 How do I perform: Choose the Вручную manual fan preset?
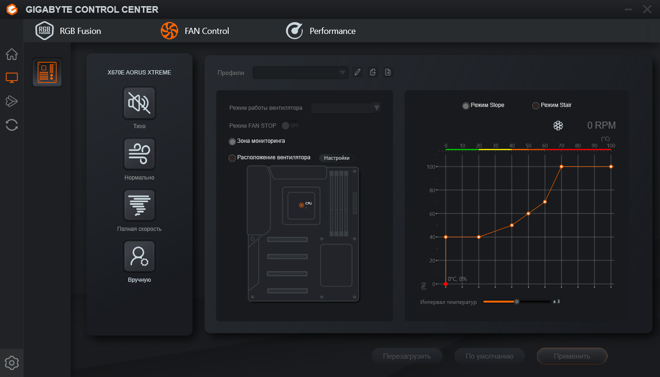click(139, 257)
